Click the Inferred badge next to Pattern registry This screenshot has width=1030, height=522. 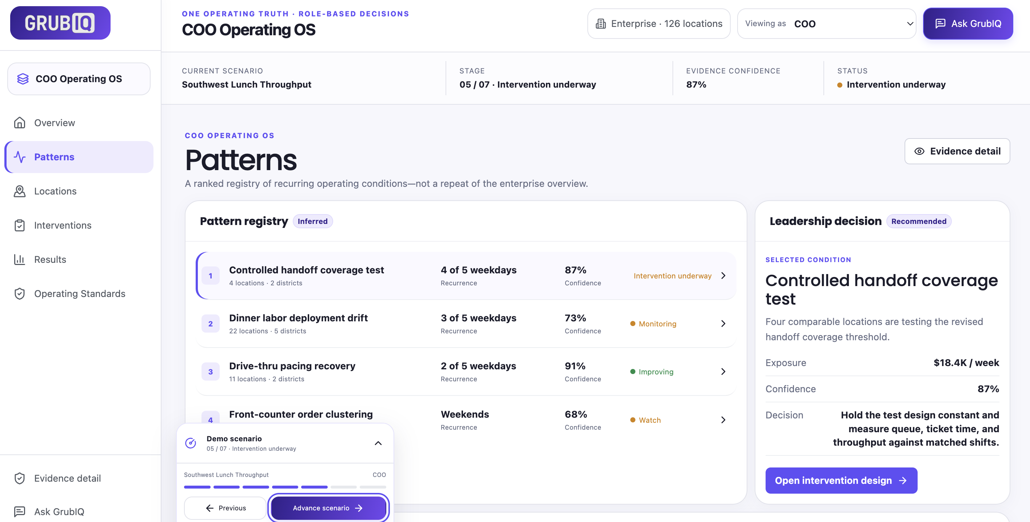(312, 221)
